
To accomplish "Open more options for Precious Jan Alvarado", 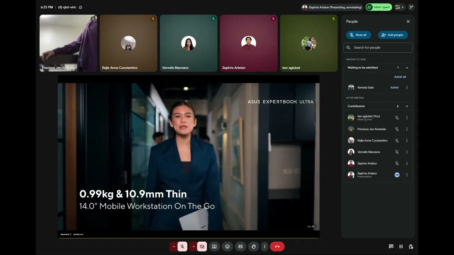I will (407, 129).
